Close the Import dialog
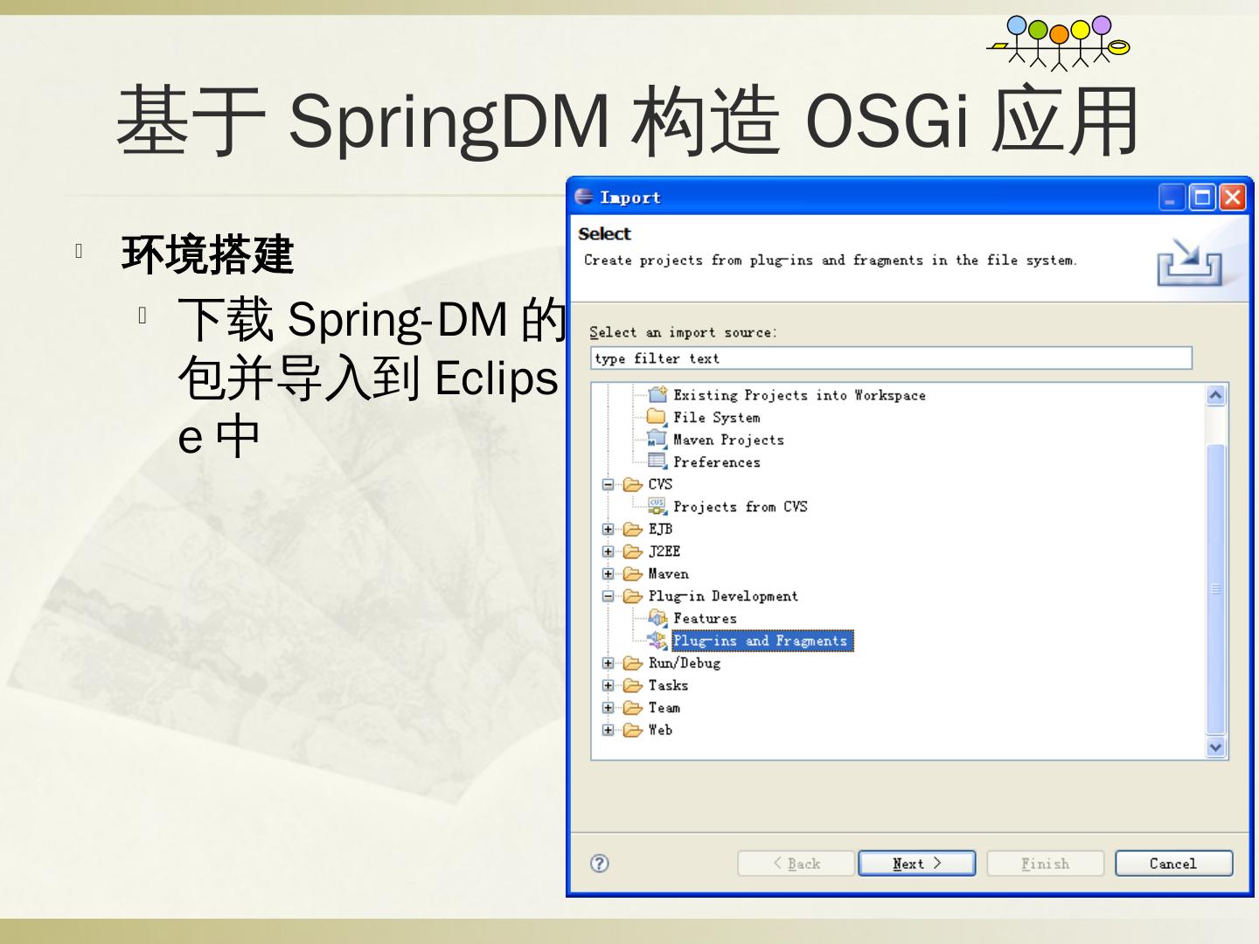This screenshot has width=1259, height=944. [1233, 198]
